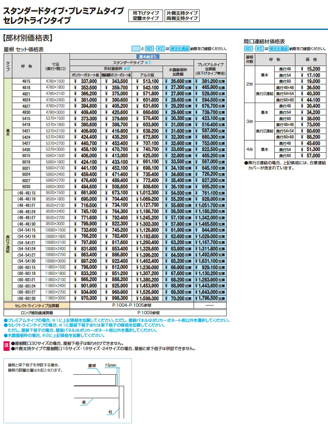
Task: Click the 吊下げタイプ 梁置きタイプ label box
Action: 146,16
